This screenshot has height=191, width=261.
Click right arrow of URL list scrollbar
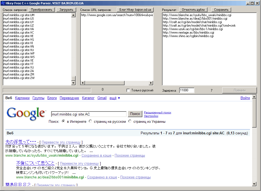point(151,83)
